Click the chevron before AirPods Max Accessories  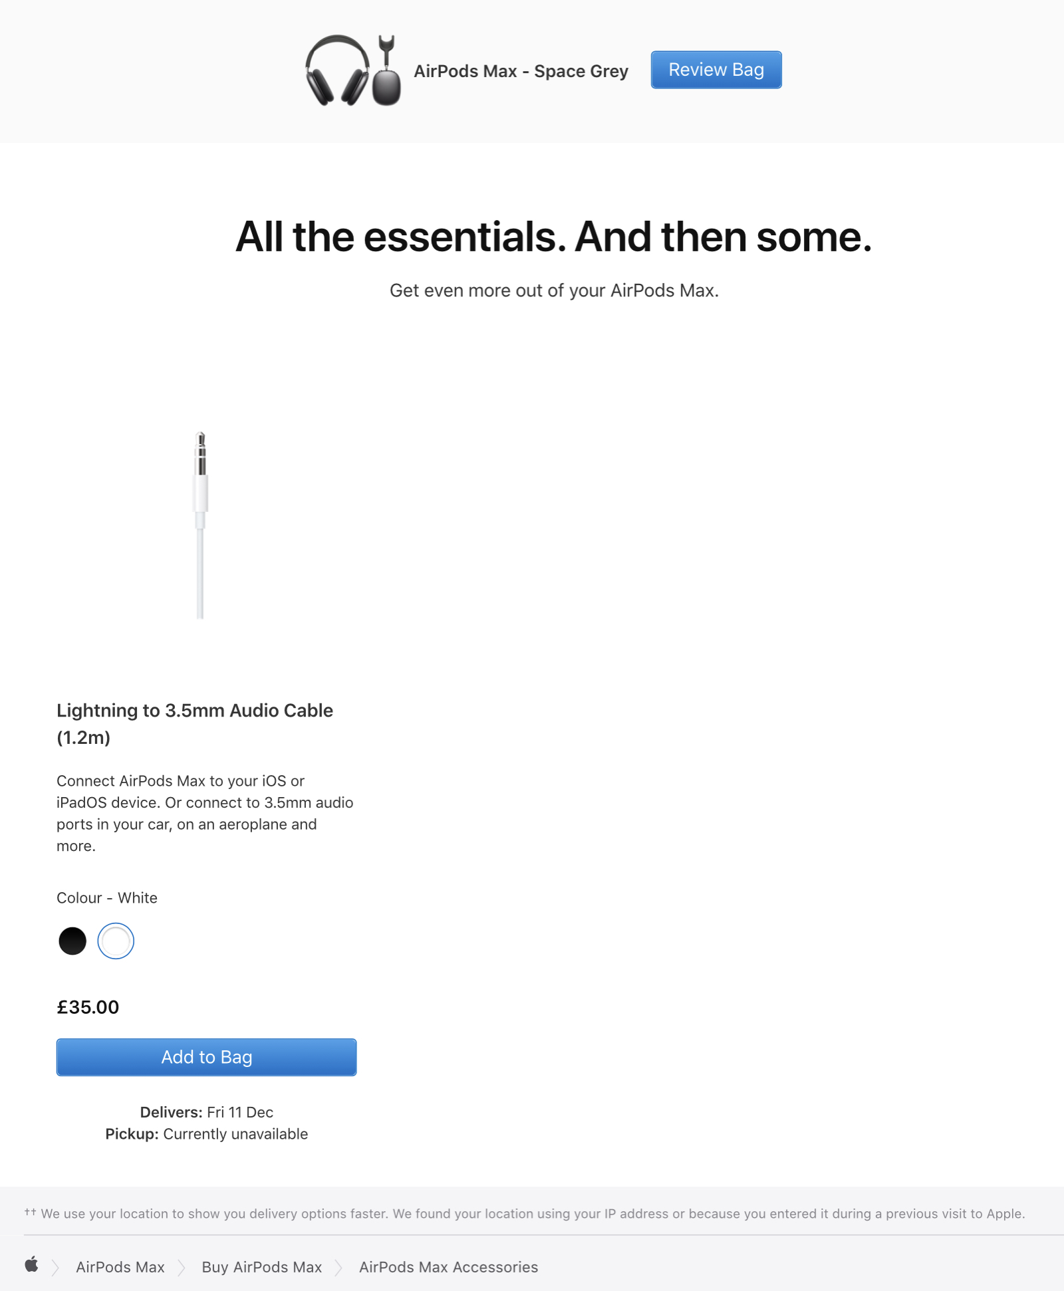point(339,1268)
